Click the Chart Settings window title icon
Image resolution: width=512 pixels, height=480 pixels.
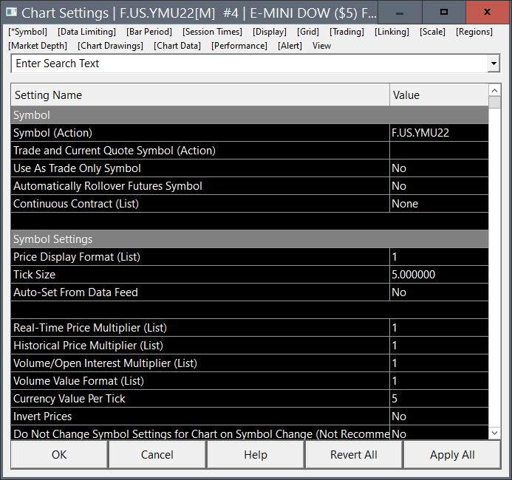coord(11,13)
